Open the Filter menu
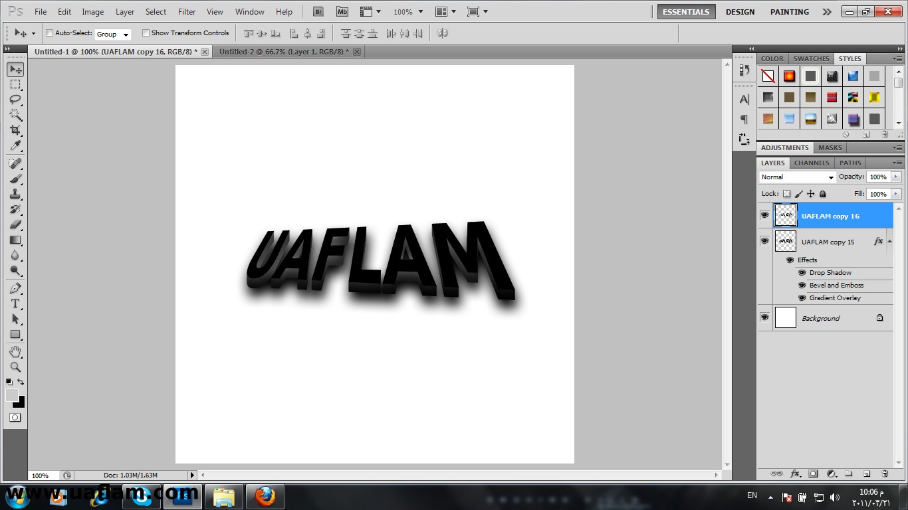The image size is (908, 510). point(187,12)
